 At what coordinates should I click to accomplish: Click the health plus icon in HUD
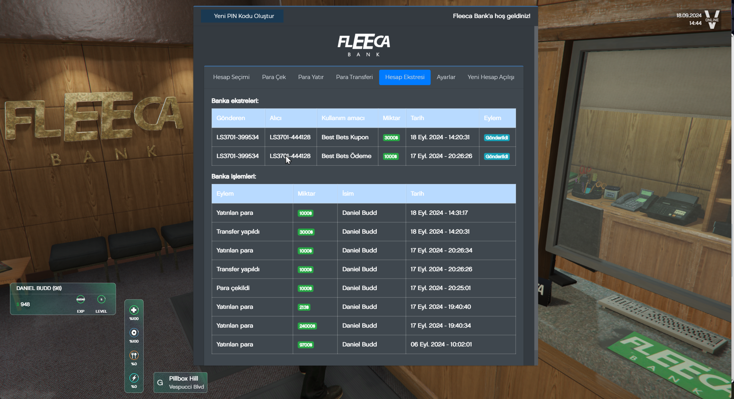click(x=134, y=310)
